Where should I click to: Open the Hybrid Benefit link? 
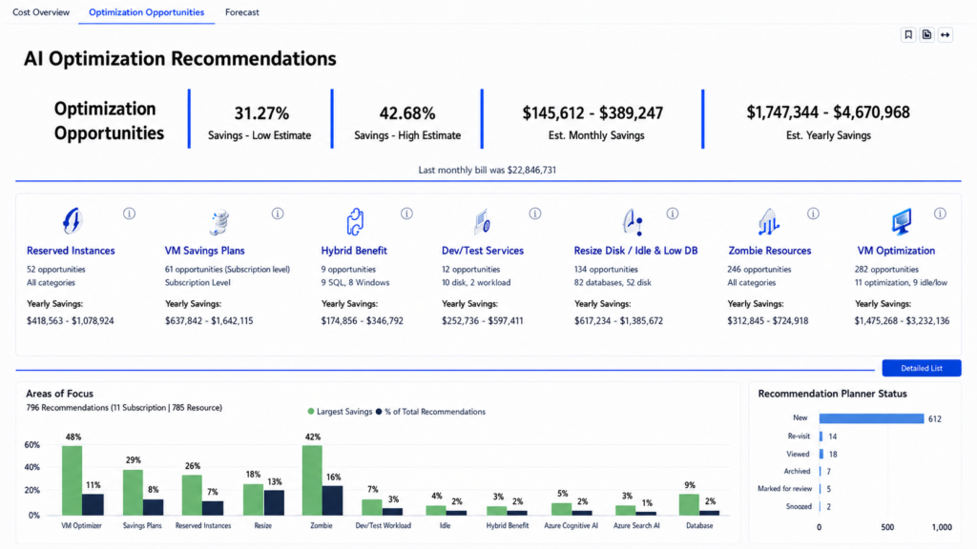[x=354, y=251]
